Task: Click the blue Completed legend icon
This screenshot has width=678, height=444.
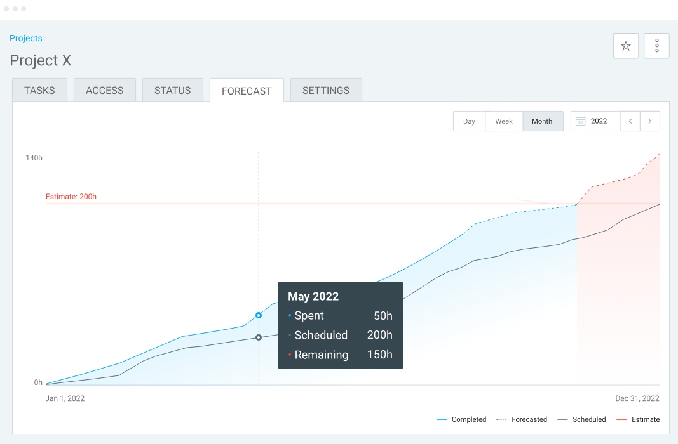Action: point(441,419)
